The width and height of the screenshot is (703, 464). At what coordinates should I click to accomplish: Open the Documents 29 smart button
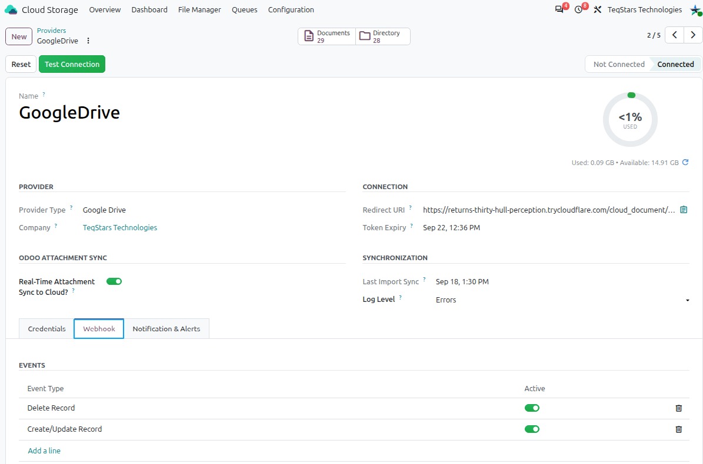(x=327, y=36)
